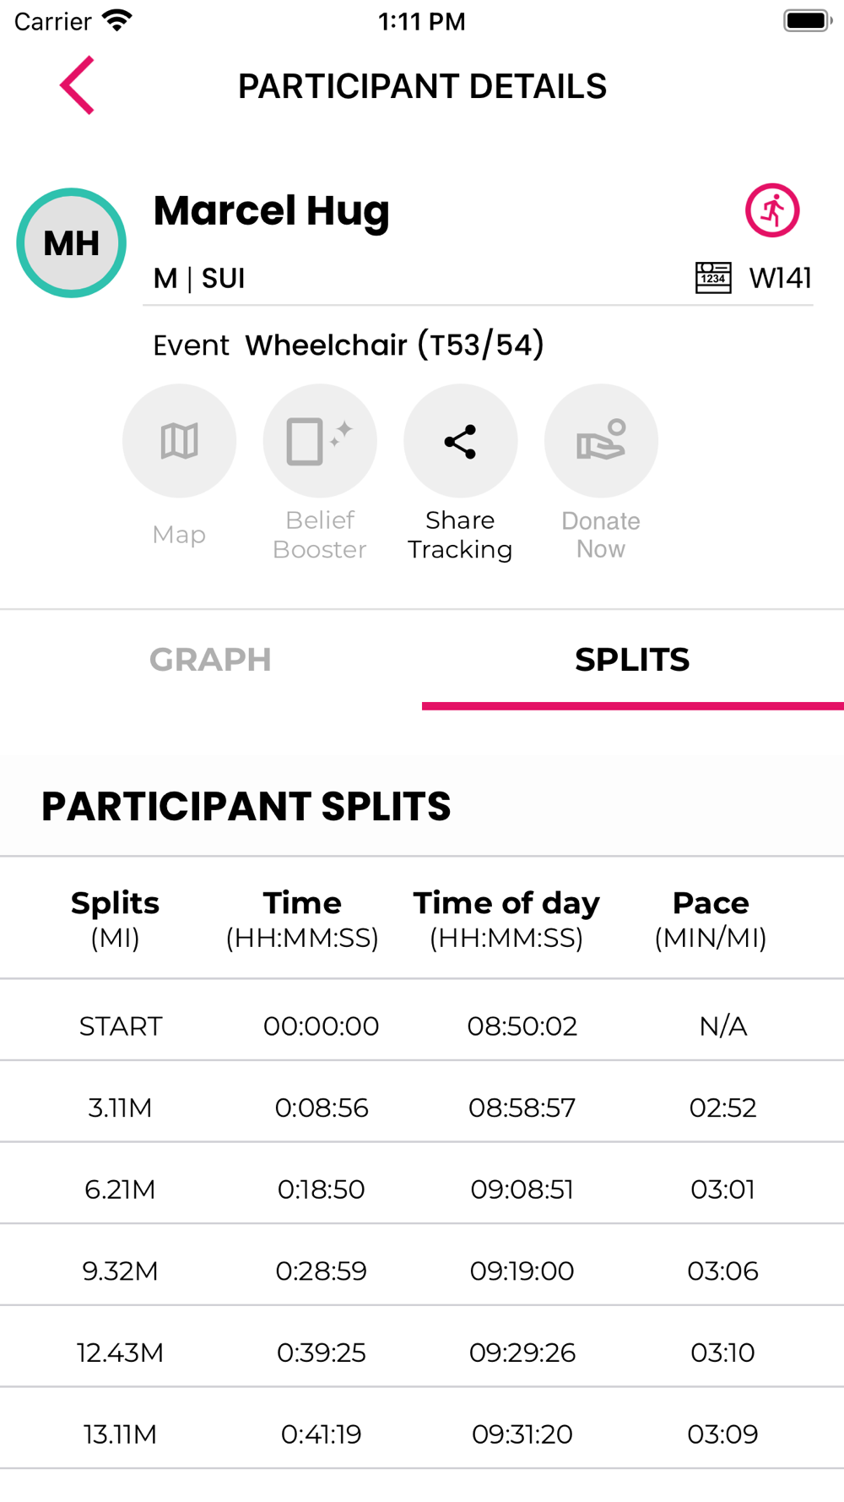Tap the bib number icon
The height and width of the screenshot is (1502, 844).
pyautogui.click(x=713, y=278)
